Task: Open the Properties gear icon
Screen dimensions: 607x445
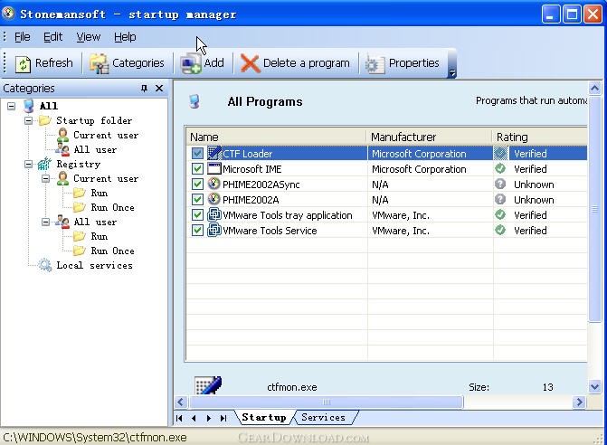Action: [x=375, y=64]
